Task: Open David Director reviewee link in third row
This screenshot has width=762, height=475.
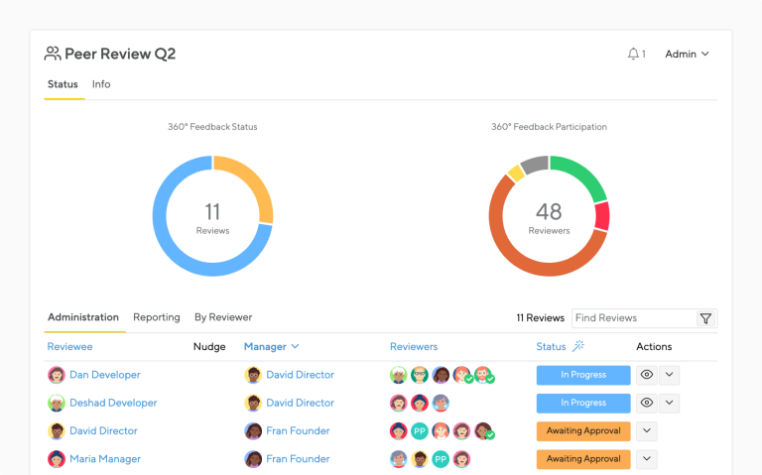Action: pyautogui.click(x=103, y=430)
